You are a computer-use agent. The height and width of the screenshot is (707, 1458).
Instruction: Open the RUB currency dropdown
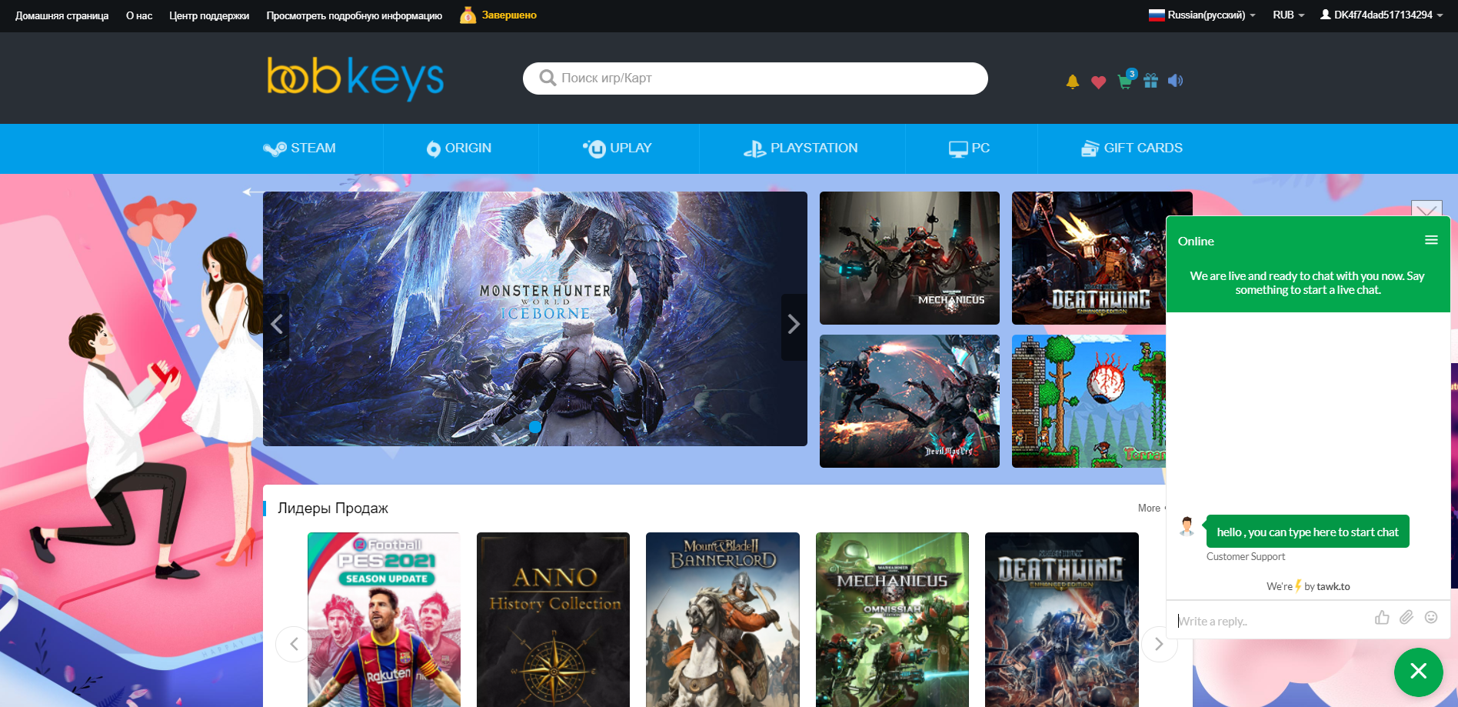coord(1289,15)
